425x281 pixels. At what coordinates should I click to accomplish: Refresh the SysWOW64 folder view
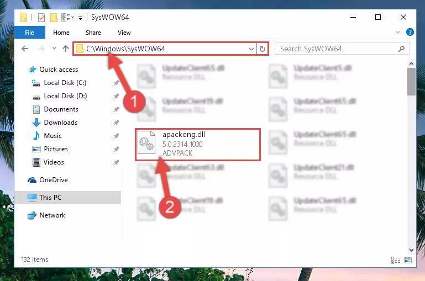pyautogui.click(x=262, y=49)
